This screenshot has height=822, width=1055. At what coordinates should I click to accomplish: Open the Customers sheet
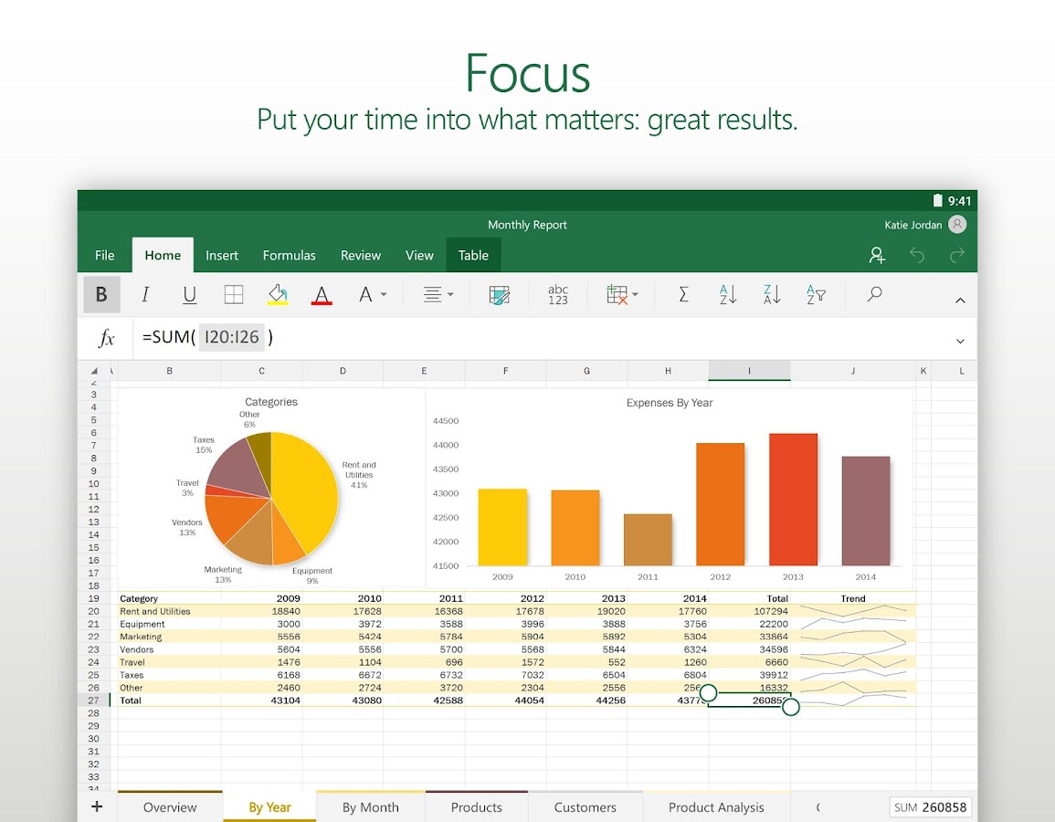586,806
